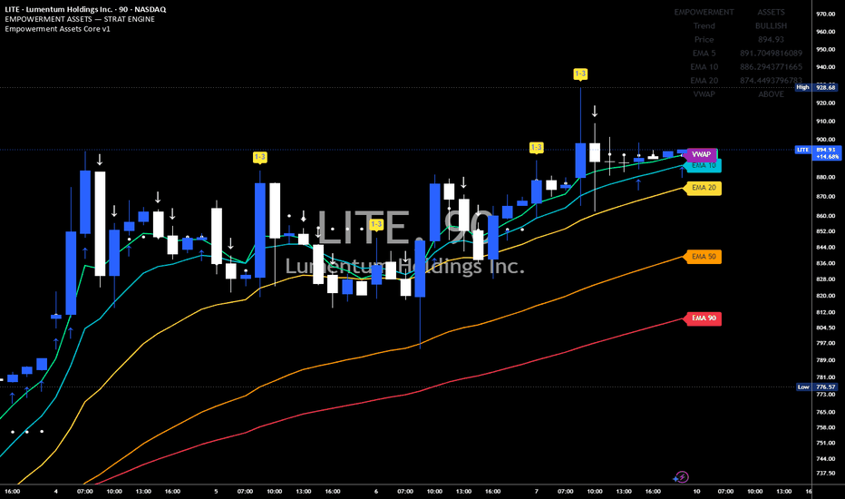The height and width of the screenshot is (499, 845).
Task: Click the EMA 5 row label
Action: pyautogui.click(x=704, y=53)
